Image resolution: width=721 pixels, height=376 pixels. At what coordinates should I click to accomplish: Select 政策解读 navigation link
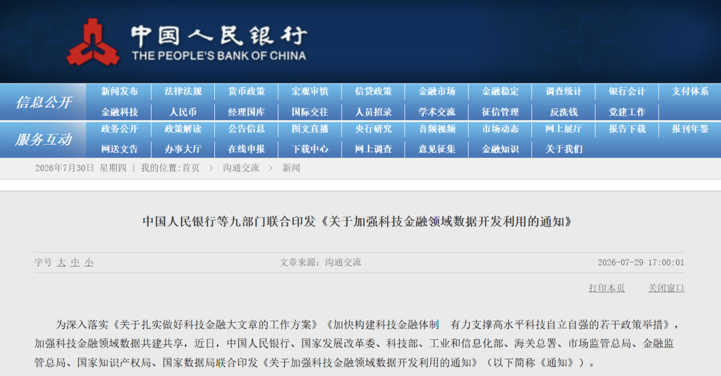[x=183, y=129]
